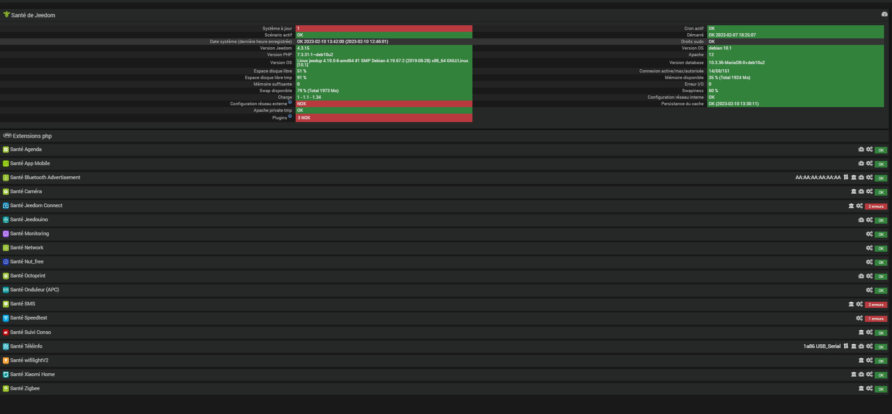Click the Version Jeedom value 4.3.15
892x414 pixels.
click(x=384, y=48)
